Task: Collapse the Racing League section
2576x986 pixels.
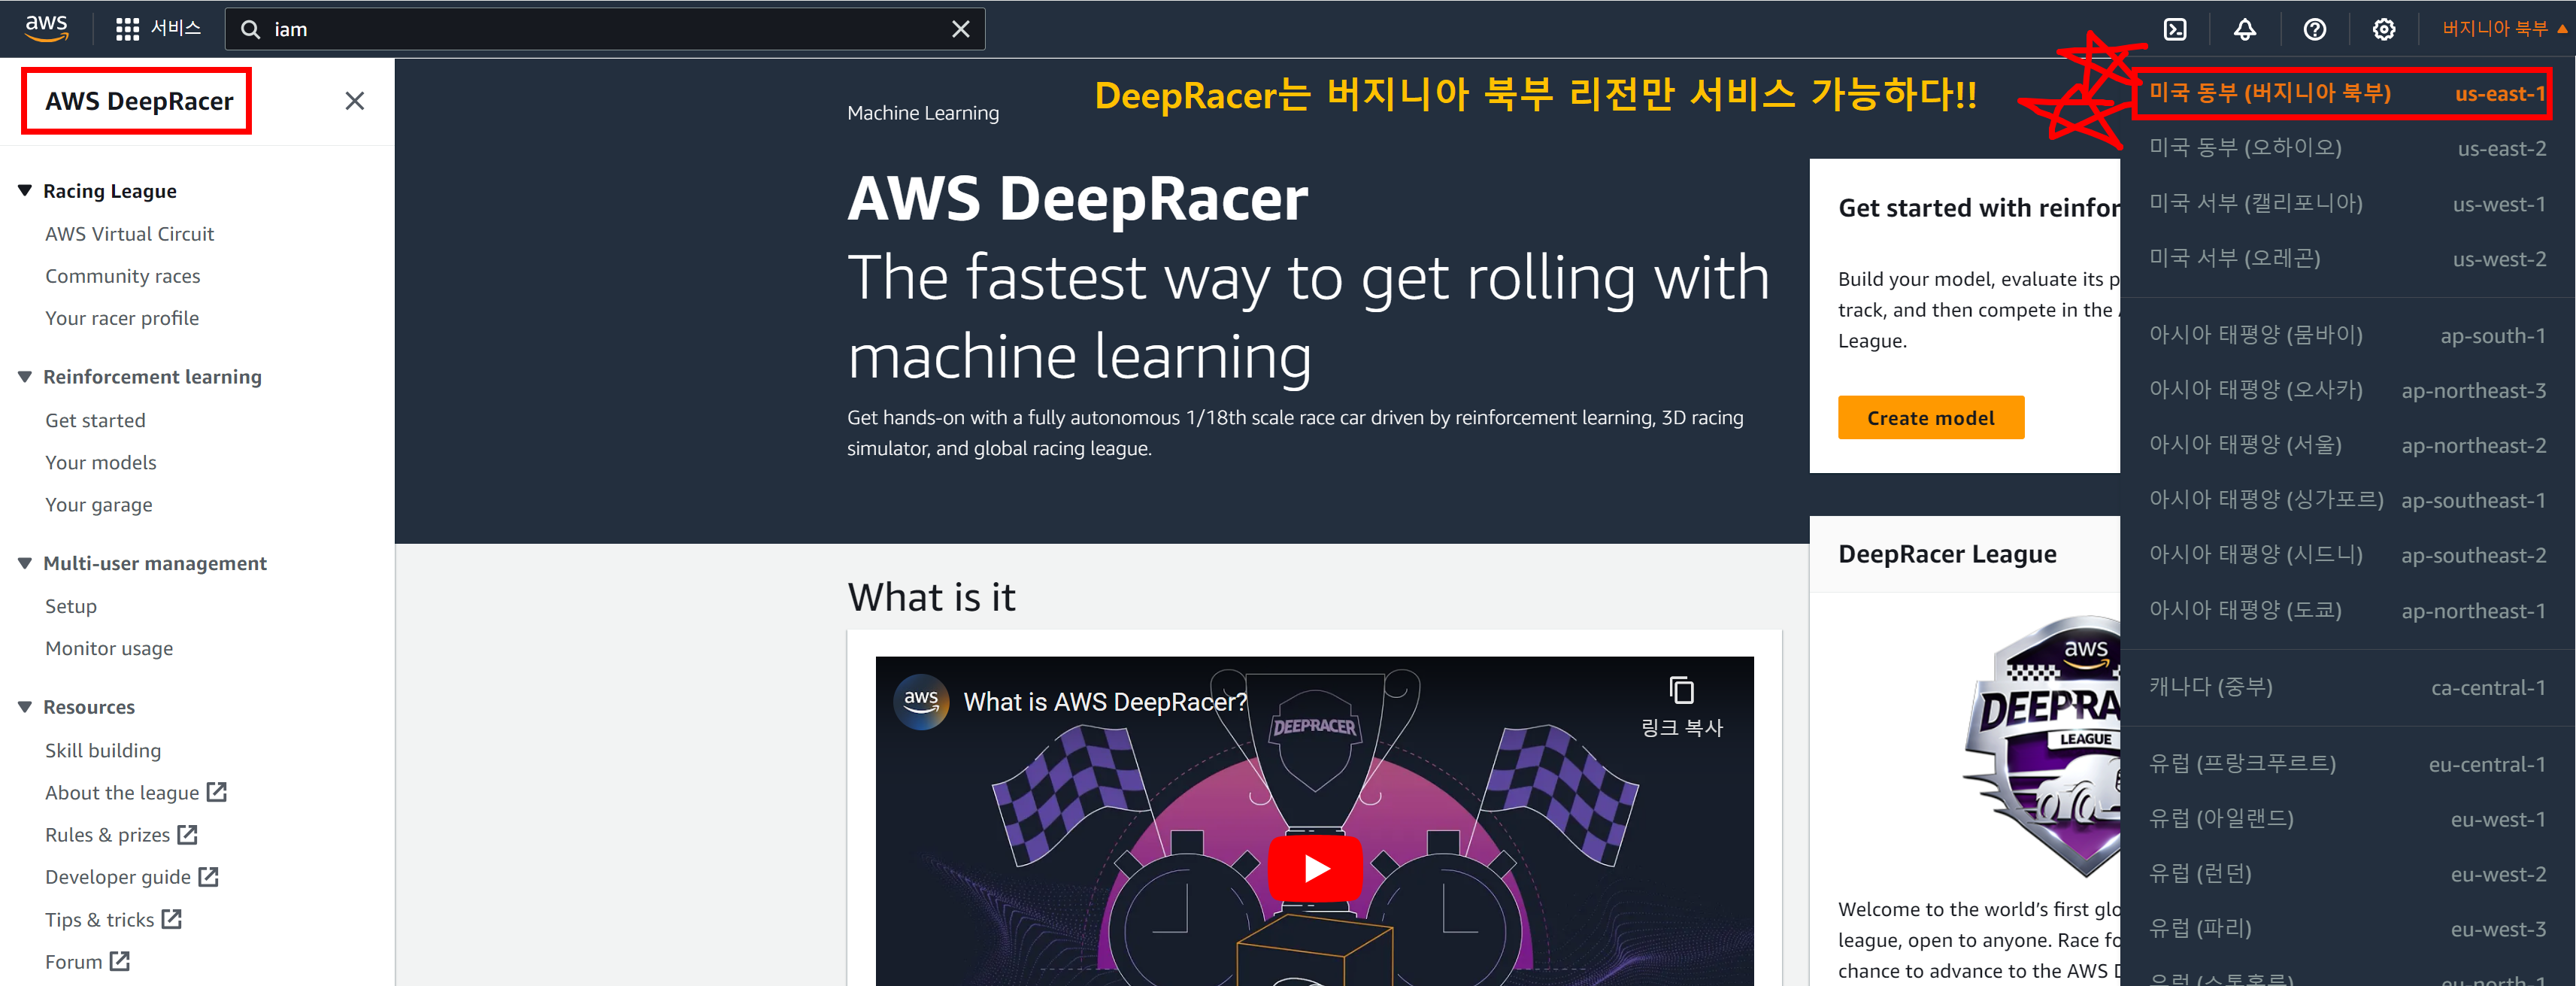Action: tap(25, 190)
